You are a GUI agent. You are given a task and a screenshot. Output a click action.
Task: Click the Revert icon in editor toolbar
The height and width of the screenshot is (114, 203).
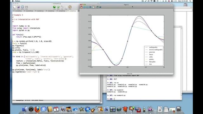coord(23,7)
